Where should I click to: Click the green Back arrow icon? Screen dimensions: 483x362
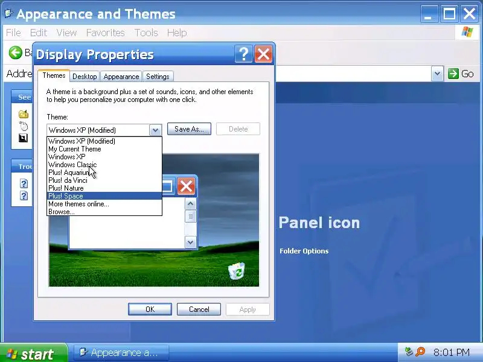tap(16, 52)
